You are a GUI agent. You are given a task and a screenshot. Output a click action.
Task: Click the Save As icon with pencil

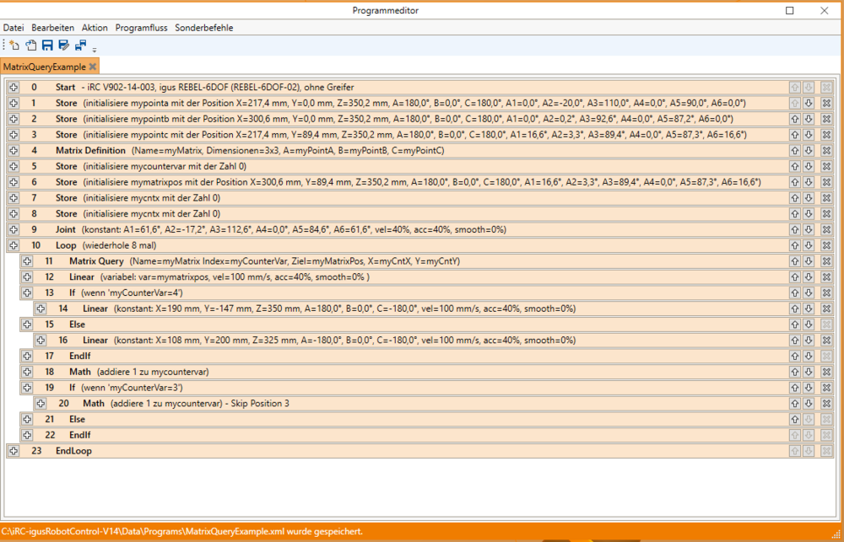[62, 45]
